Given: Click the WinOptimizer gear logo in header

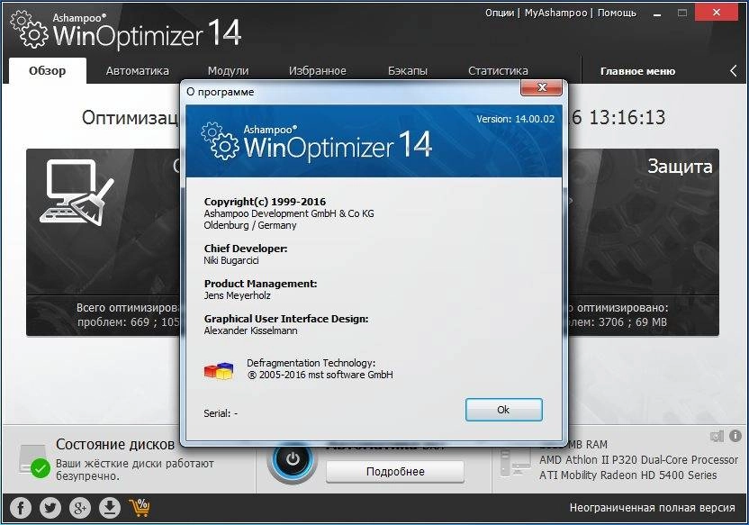Looking at the screenshot, I should 29,30.
